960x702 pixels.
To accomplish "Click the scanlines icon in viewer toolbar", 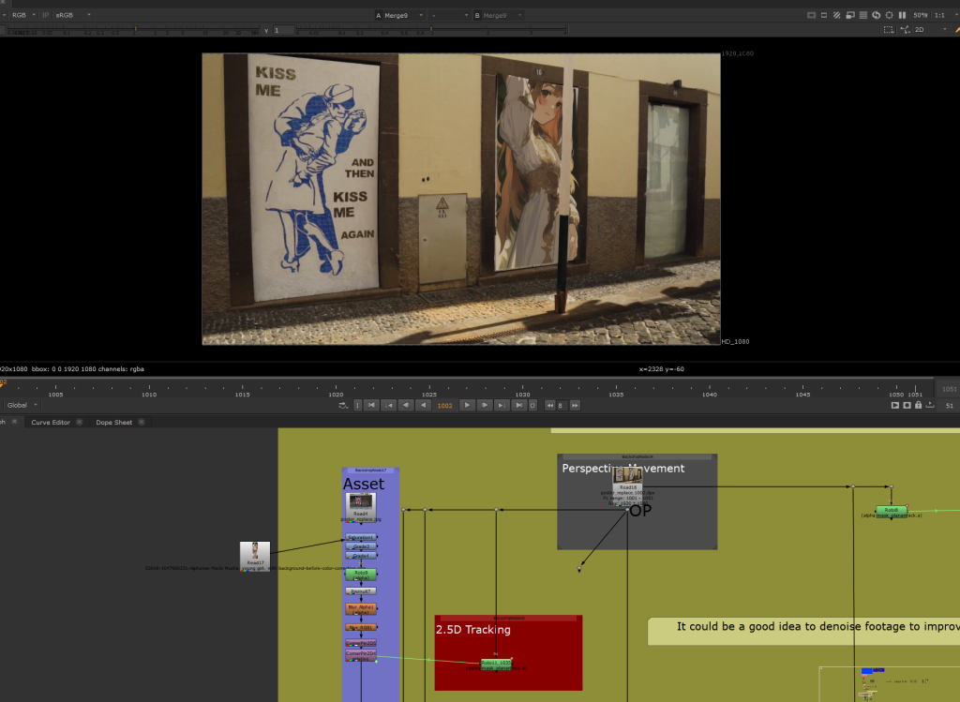I will pos(862,15).
